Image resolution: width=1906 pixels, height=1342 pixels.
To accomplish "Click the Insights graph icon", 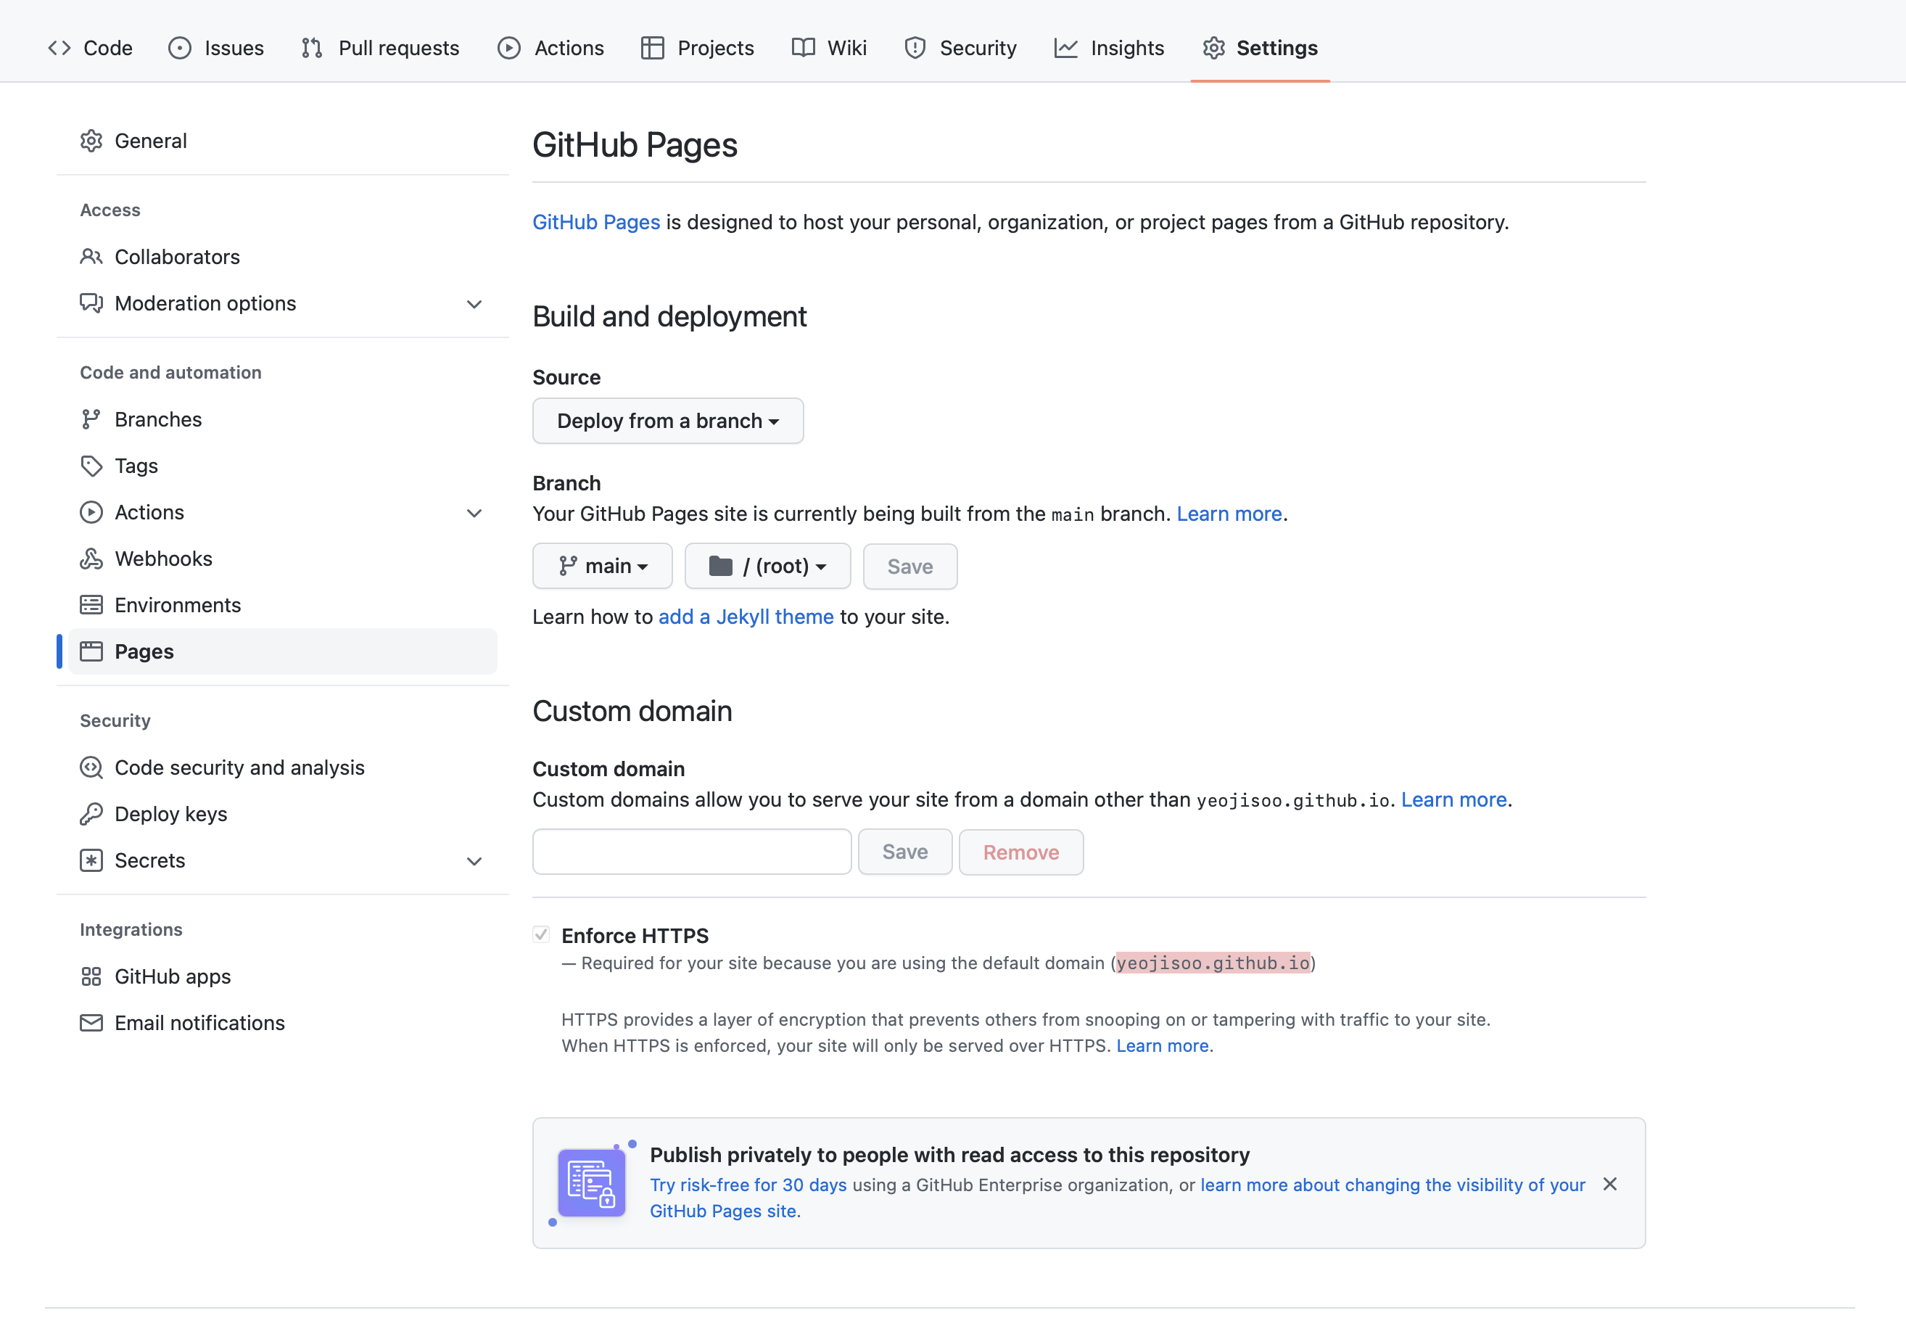I will coord(1066,48).
